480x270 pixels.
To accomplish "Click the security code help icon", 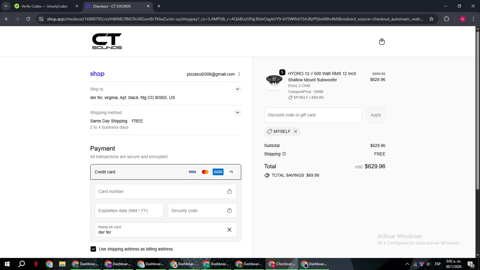I will (229, 210).
